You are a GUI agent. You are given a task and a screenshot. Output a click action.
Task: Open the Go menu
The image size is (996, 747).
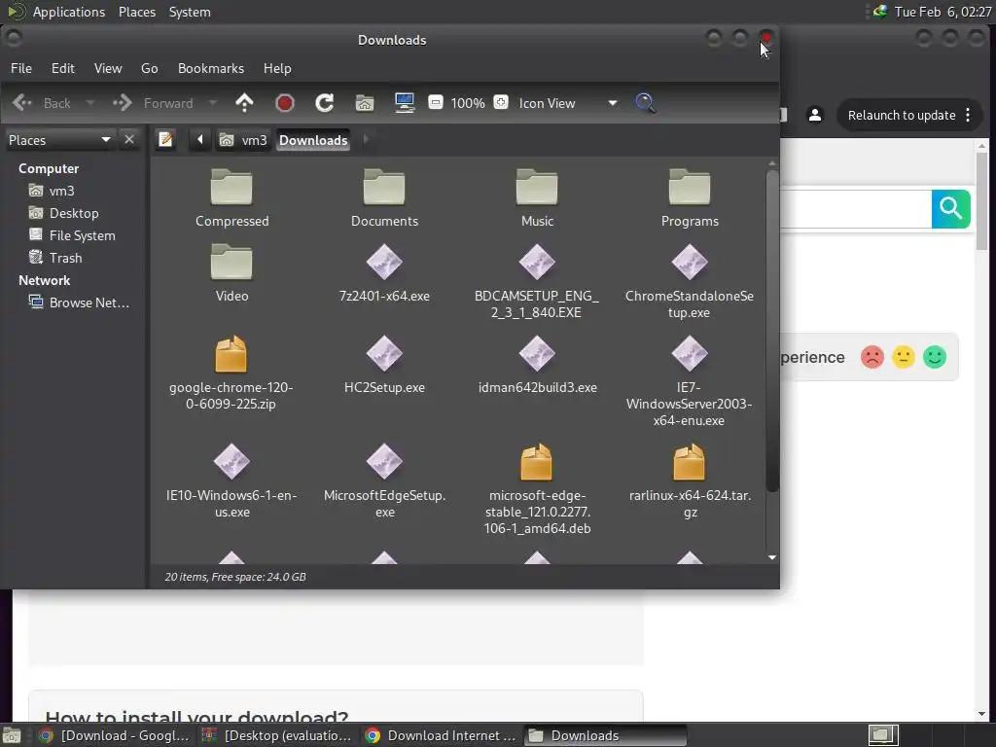pos(149,68)
